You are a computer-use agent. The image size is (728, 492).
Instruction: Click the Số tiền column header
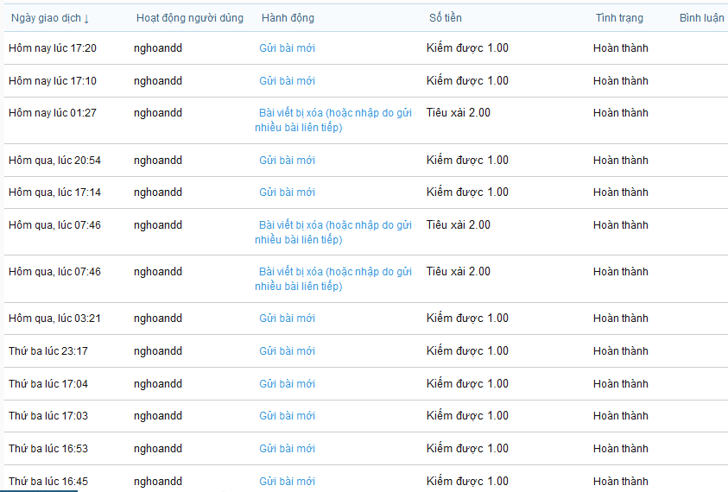tap(445, 18)
